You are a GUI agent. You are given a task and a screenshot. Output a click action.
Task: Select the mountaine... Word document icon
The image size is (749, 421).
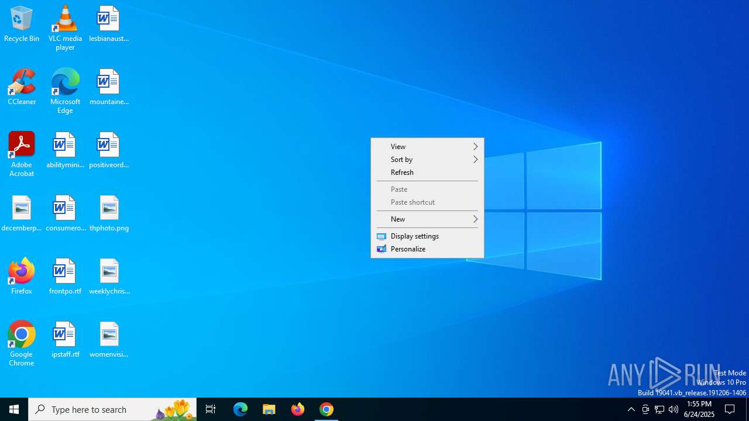109,87
